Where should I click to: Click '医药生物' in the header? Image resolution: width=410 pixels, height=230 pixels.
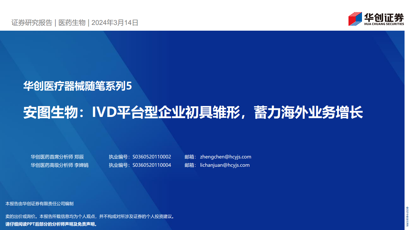[x=72, y=23]
